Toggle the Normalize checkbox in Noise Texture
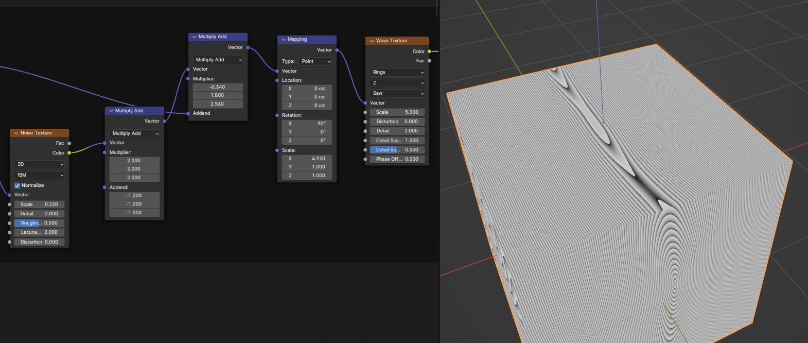 (x=17, y=185)
